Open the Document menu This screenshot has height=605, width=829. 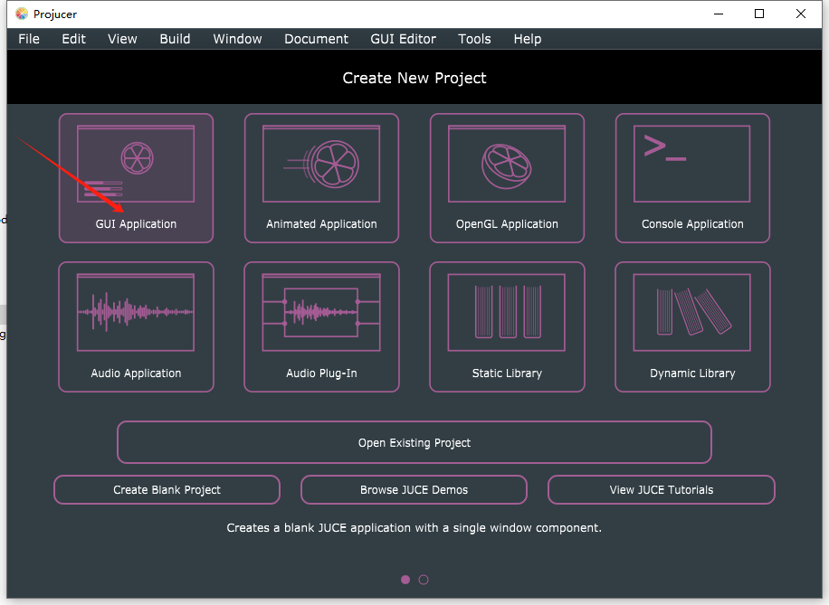(x=316, y=39)
